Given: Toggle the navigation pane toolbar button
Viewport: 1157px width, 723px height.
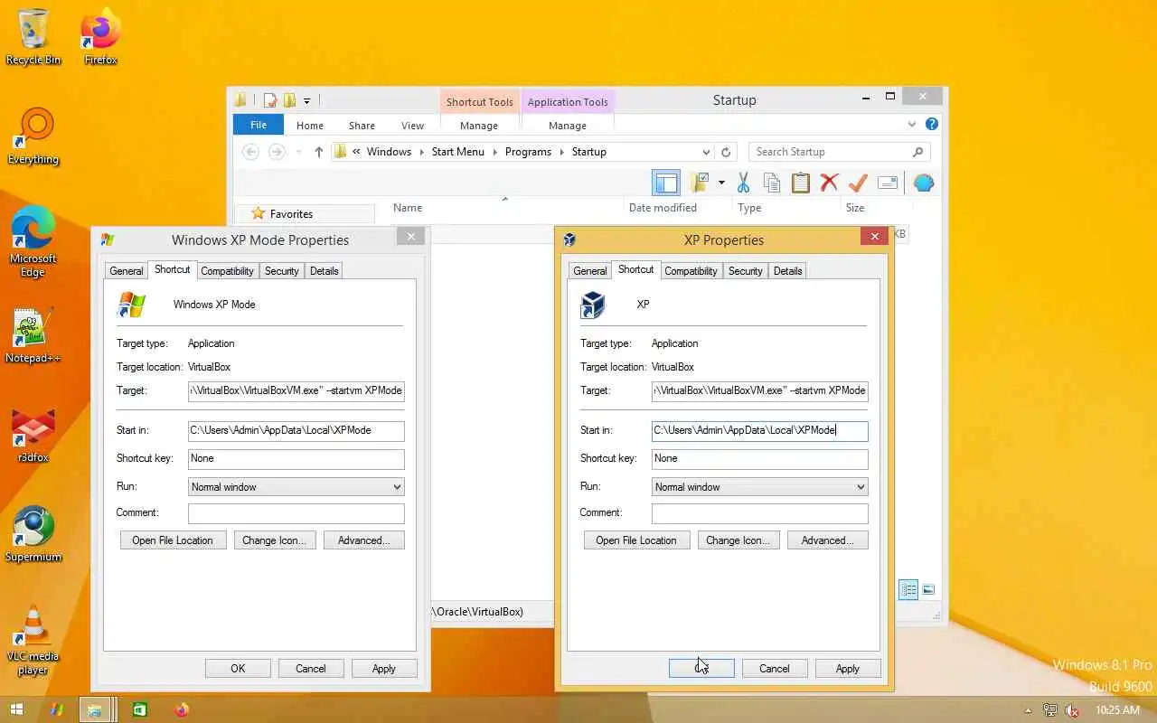Looking at the screenshot, I should [x=666, y=183].
